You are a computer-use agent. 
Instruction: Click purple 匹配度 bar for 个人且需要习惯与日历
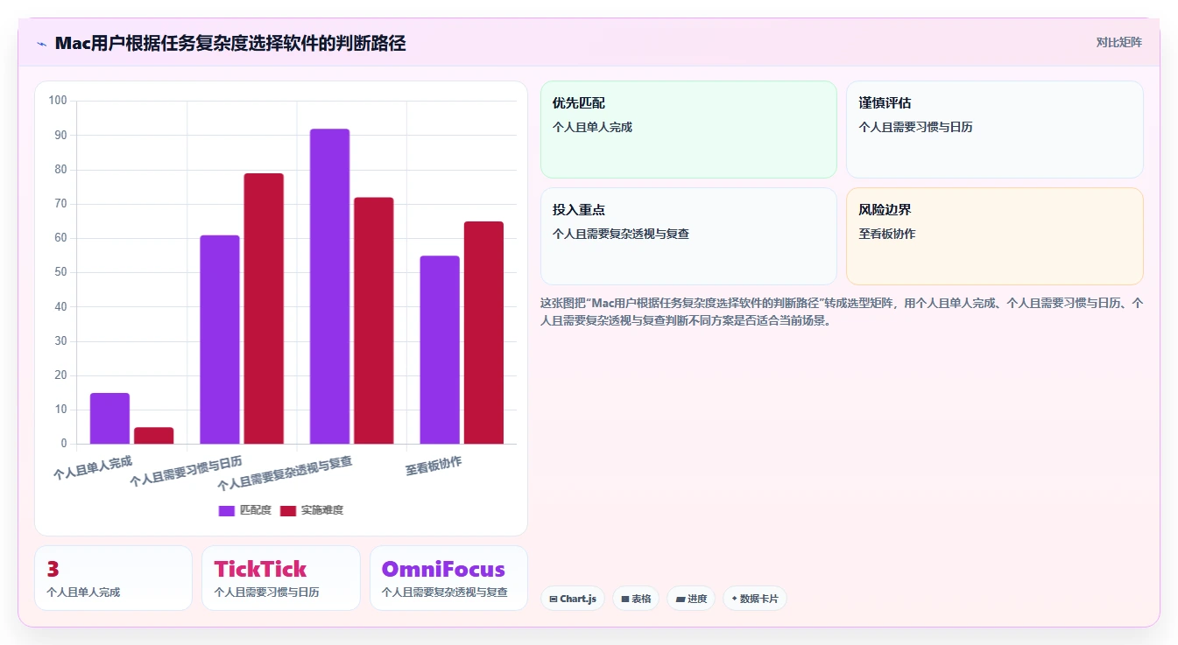(x=220, y=340)
